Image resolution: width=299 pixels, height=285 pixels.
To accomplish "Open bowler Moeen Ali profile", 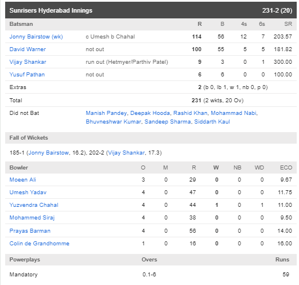I will [23, 180].
